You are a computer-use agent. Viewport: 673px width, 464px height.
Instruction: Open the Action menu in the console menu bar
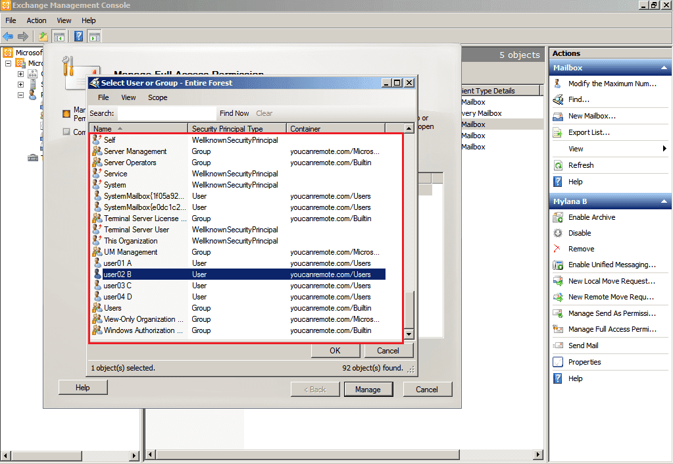pyautogui.click(x=37, y=20)
